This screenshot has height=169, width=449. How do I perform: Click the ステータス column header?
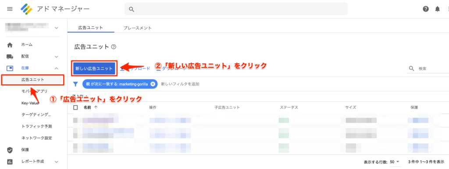[289, 107]
